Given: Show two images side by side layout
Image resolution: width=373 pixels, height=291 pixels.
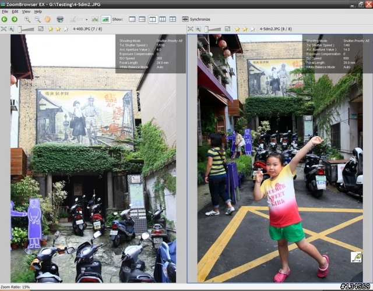Looking at the screenshot, I should click(153, 19).
